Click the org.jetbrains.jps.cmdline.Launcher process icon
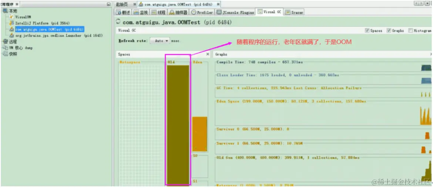The width and height of the screenshot is (433, 188). 11,36
